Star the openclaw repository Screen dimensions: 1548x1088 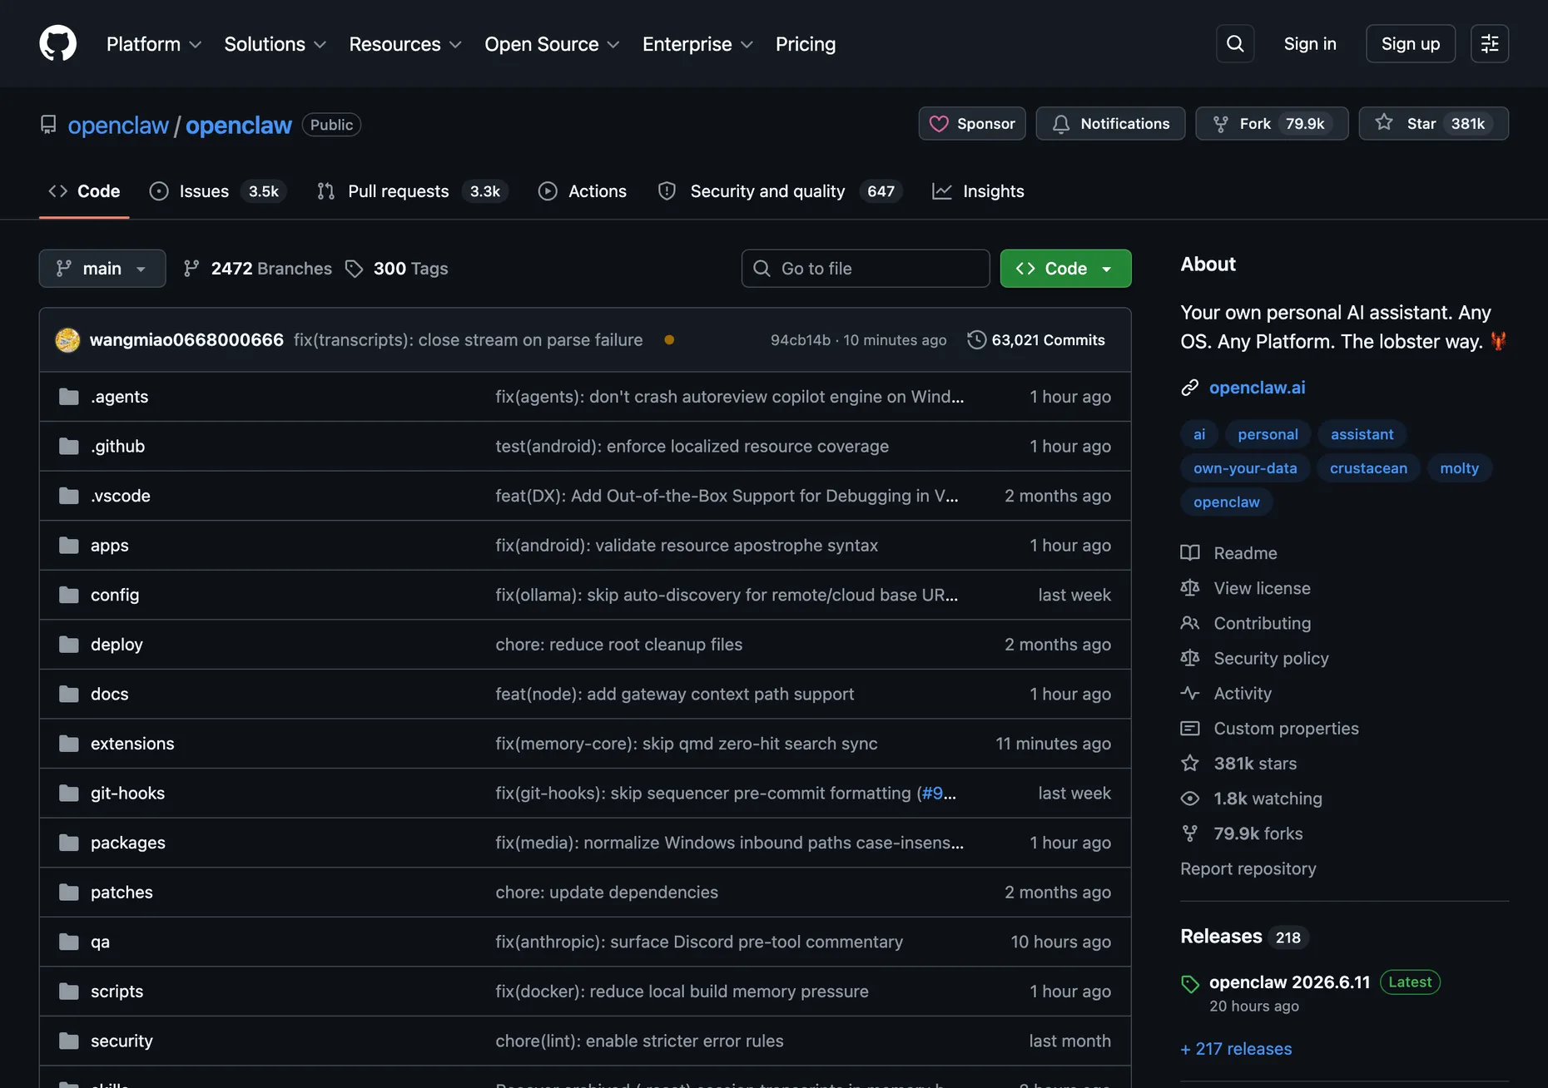pyautogui.click(x=1433, y=123)
